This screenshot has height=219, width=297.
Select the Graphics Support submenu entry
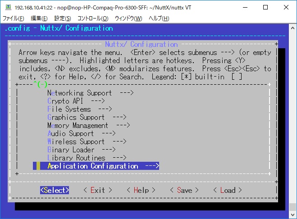(x=87, y=117)
